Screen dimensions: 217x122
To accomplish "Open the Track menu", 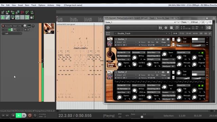I will point(34,5).
